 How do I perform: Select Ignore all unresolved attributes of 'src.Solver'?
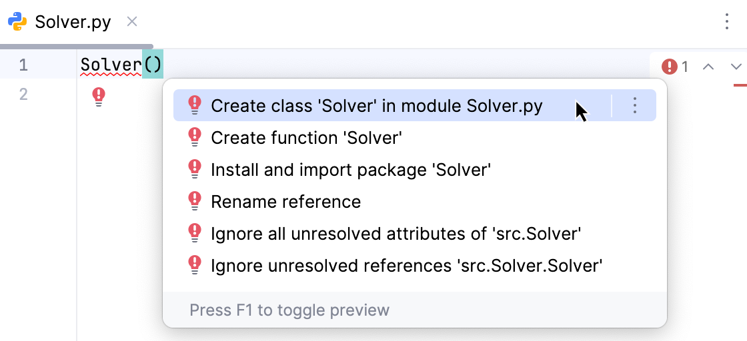[396, 234]
